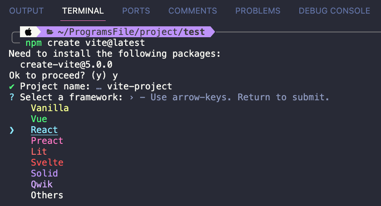Select the TERMINAL tab

coord(83,11)
